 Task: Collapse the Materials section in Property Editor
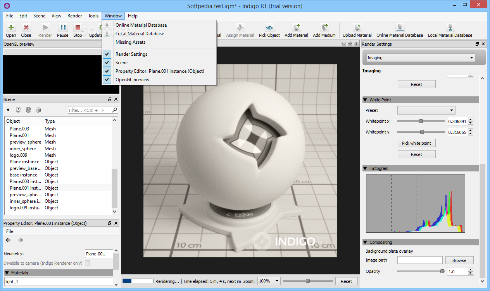7,273
